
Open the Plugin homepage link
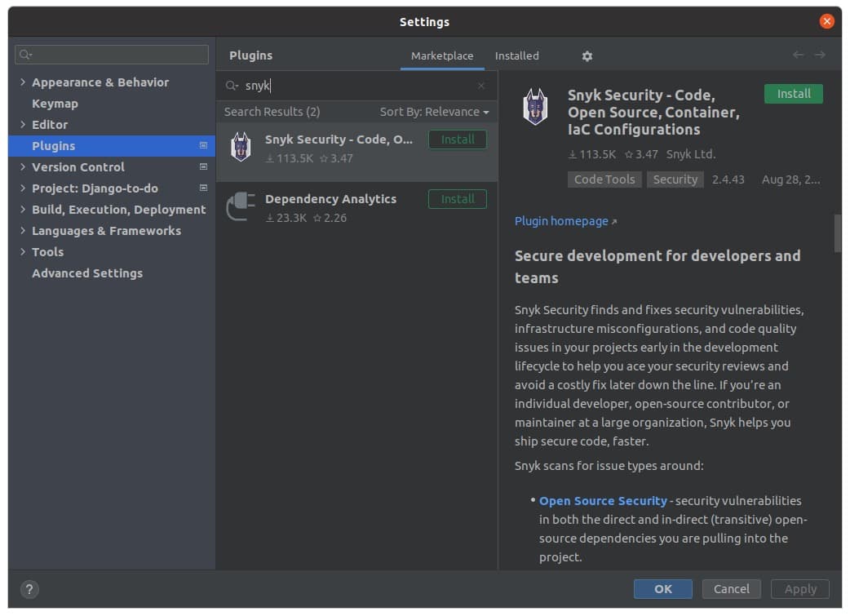click(x=561, y=221)
